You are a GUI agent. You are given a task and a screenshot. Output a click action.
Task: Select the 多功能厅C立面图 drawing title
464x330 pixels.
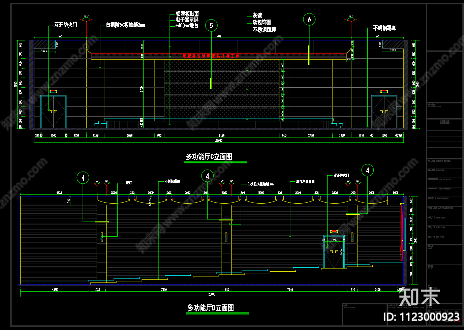(209, 156)
